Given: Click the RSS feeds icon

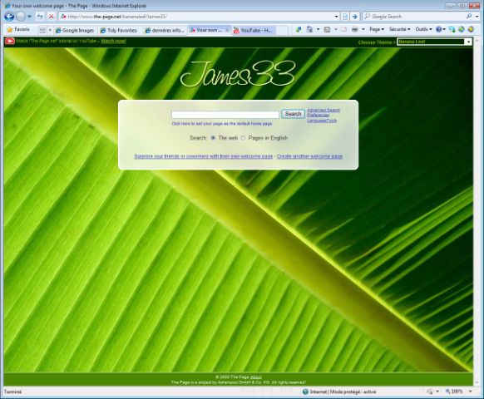Looking at the screenshot, I should (327, 30).
